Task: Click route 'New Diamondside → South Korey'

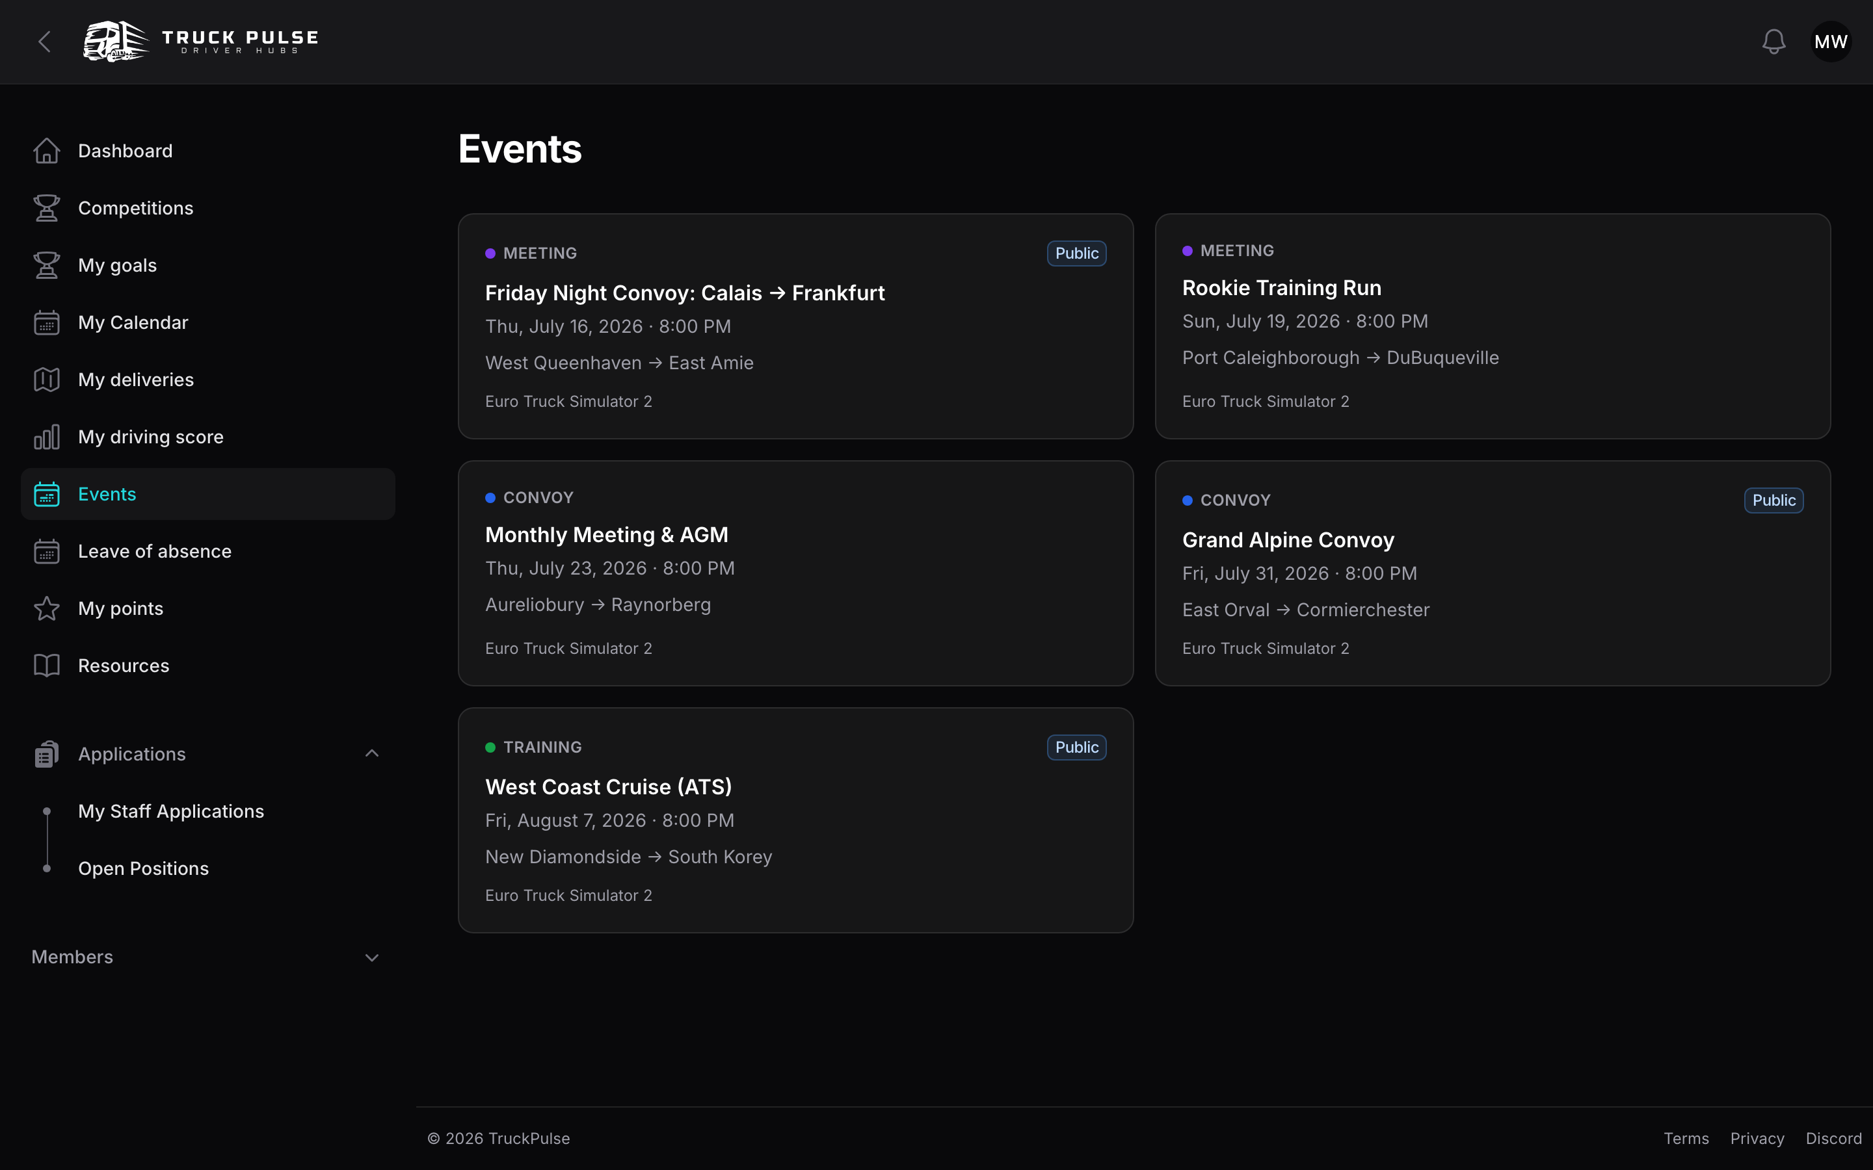Action: pos(628,857)
